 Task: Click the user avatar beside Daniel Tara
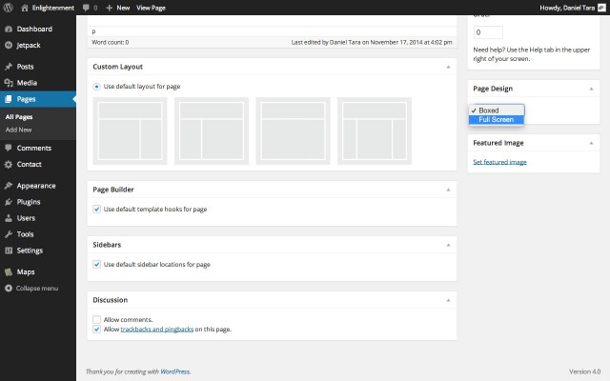pos(601,8)
